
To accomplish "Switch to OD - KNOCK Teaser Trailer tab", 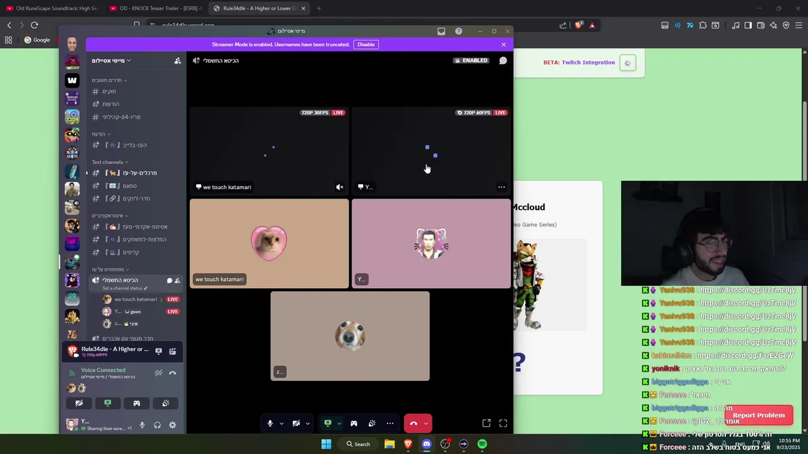I will (x=155, y=8).
